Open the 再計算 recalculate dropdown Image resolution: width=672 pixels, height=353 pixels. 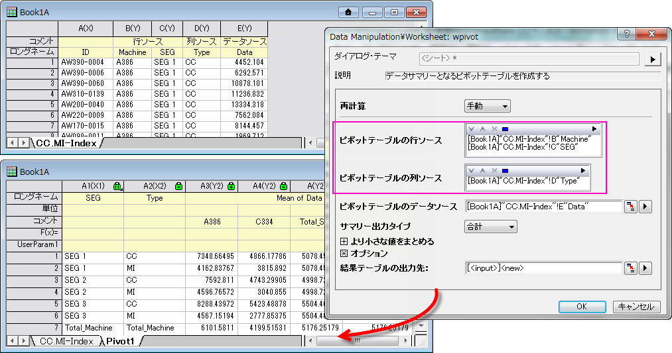488,106
